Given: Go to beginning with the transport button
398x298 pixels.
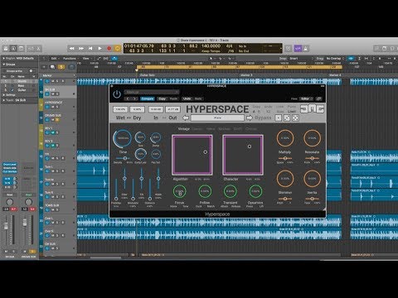Looking at the screenshot, I should click(90, 49).
